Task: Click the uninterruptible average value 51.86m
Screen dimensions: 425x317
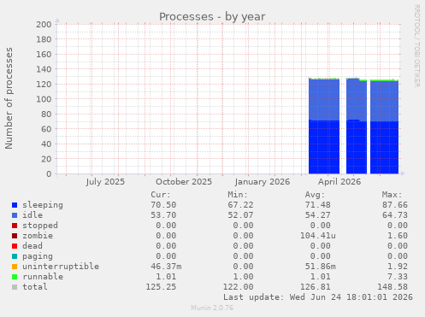Action: tap(320, 267)
